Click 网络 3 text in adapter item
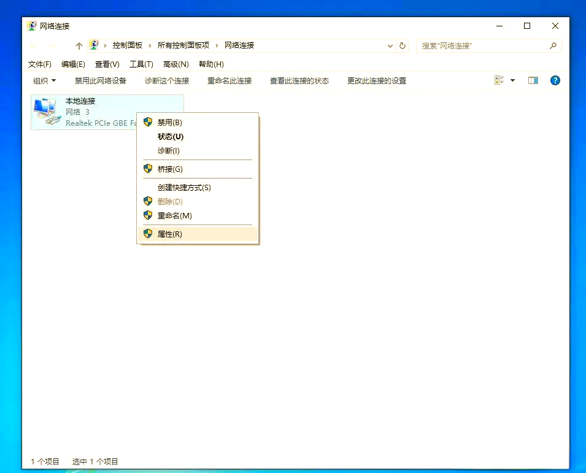Image resolution: width=586 pixels, height=473 pixels. [77, 112]
